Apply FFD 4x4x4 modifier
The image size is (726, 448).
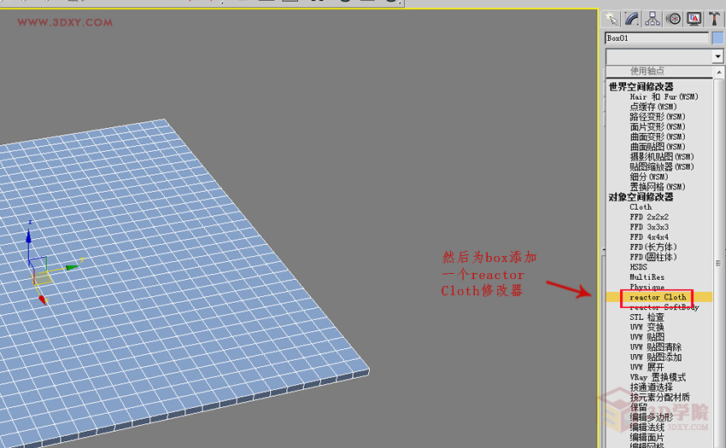pyautogui.click(x=648, y=237)
